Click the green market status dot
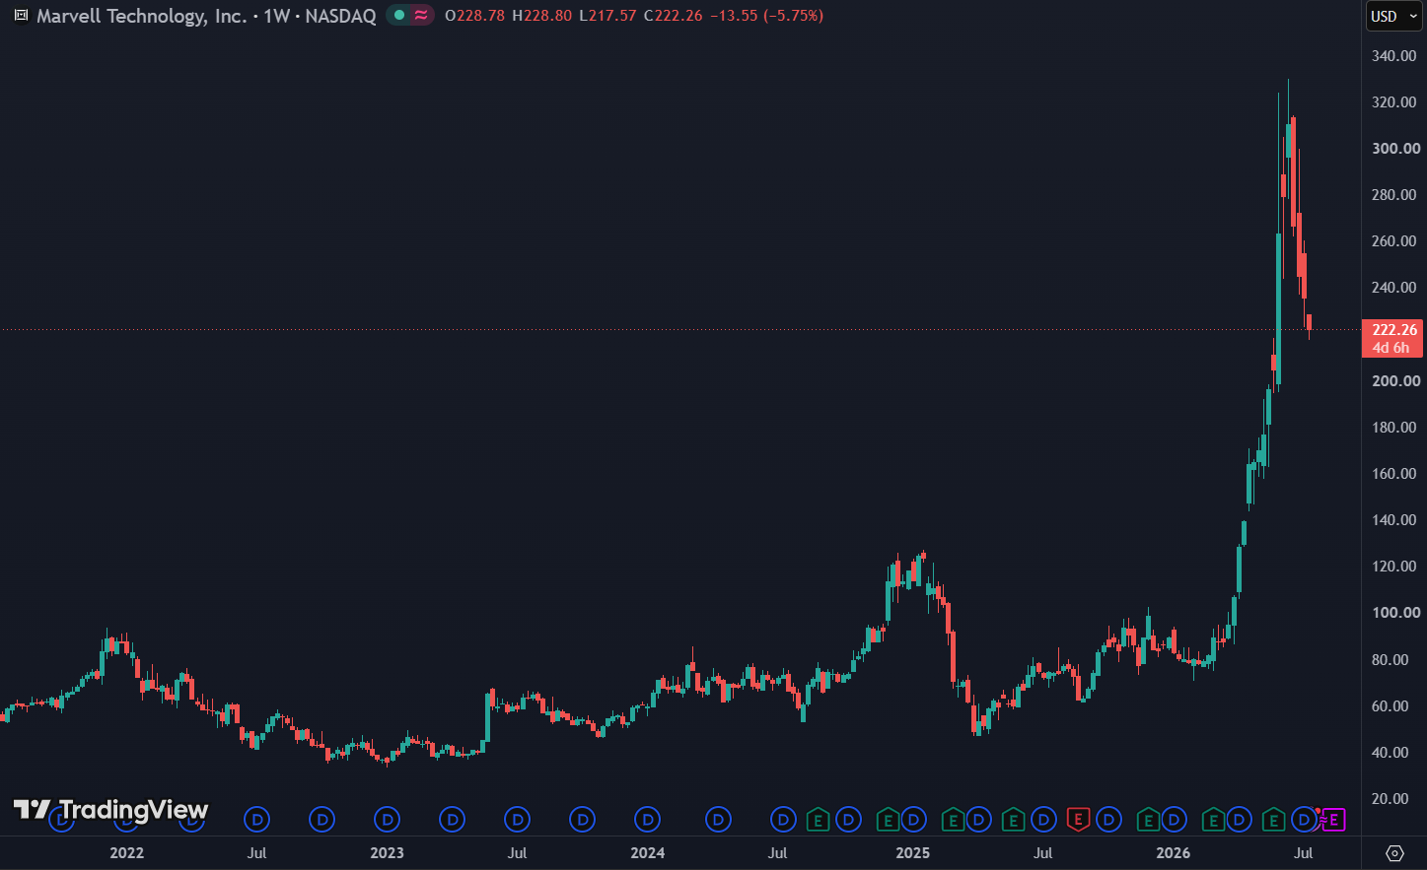 pyautogui.click(x=399, y=16)
